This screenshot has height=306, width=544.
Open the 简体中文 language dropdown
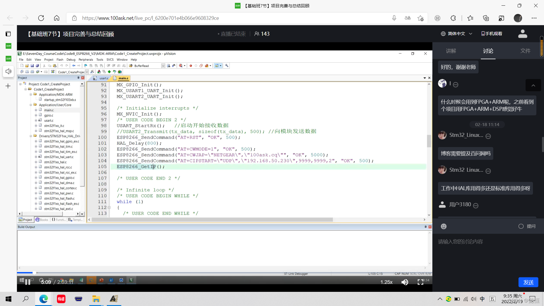click(x=456, y=34)
